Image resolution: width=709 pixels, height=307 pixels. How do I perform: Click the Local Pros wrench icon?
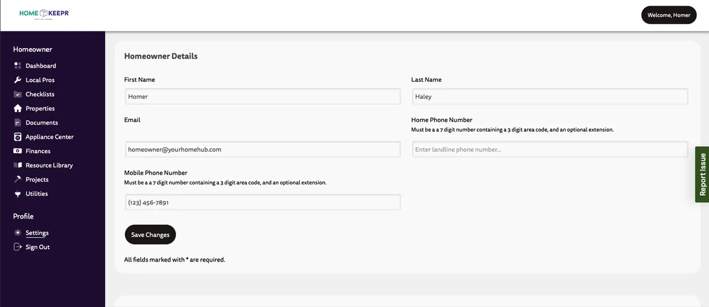[x=18, y=80]
